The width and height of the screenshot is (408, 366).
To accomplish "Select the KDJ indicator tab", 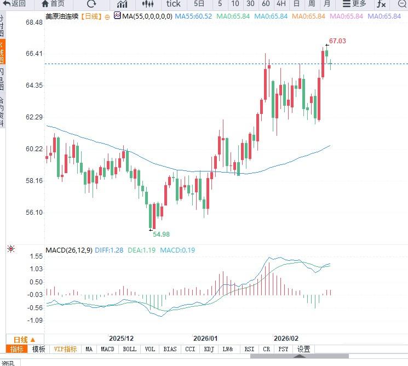I will point(209,349).
